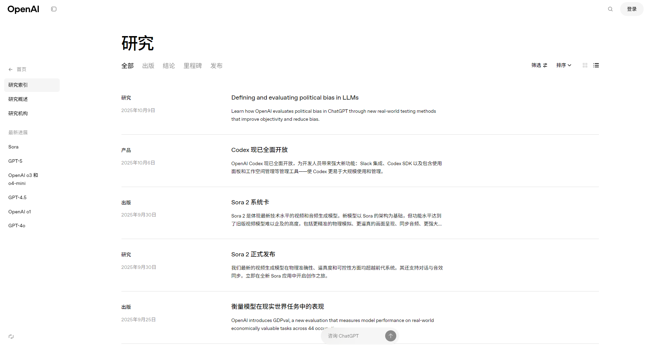The height and width of the screenshot is (348, 652).
Task: Open 研究概述 in the sidebar
Action: pyautogui.click(x=18, y=99)
